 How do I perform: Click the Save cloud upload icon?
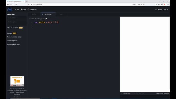click(21, 9)
